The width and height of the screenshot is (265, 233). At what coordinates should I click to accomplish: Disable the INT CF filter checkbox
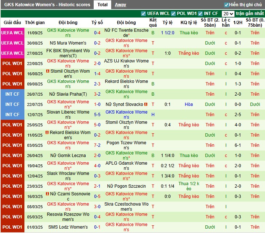(x=200, y=14)
